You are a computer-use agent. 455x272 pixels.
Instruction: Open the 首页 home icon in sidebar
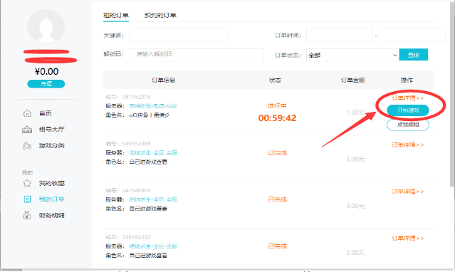click(x=27, y=113)
